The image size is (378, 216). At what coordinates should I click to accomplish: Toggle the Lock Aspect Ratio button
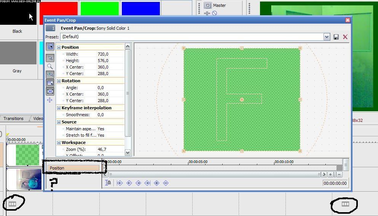[x=50, y=83]
